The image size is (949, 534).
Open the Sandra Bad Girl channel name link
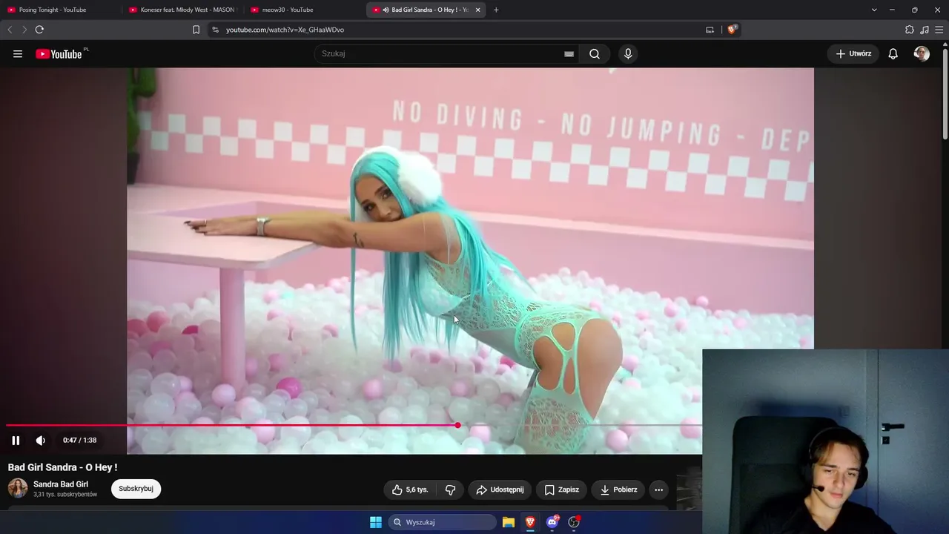[61, 484]
